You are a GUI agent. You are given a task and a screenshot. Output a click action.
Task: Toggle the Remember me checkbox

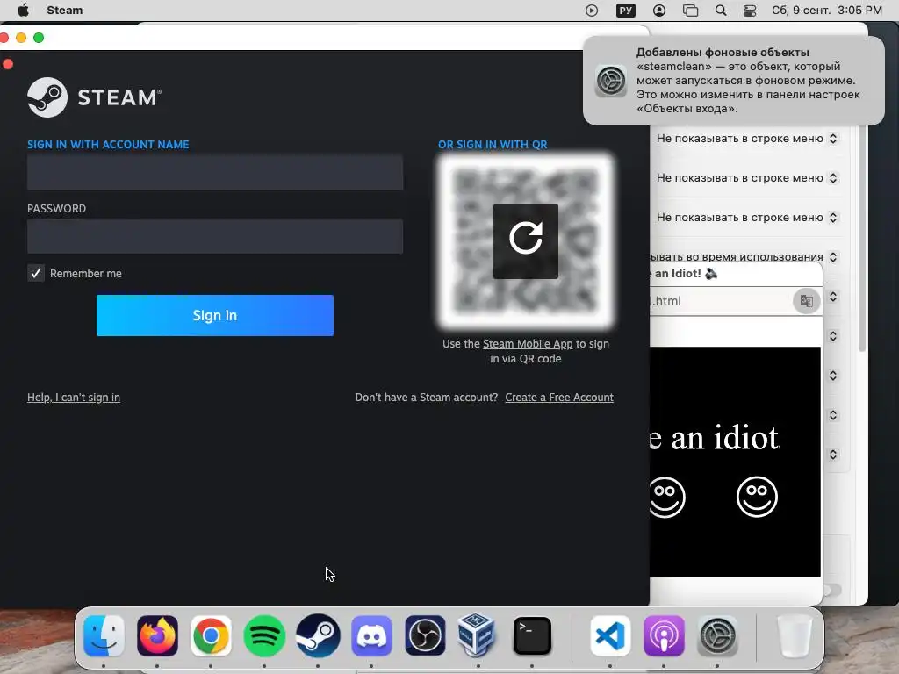[x=35, y=273]
